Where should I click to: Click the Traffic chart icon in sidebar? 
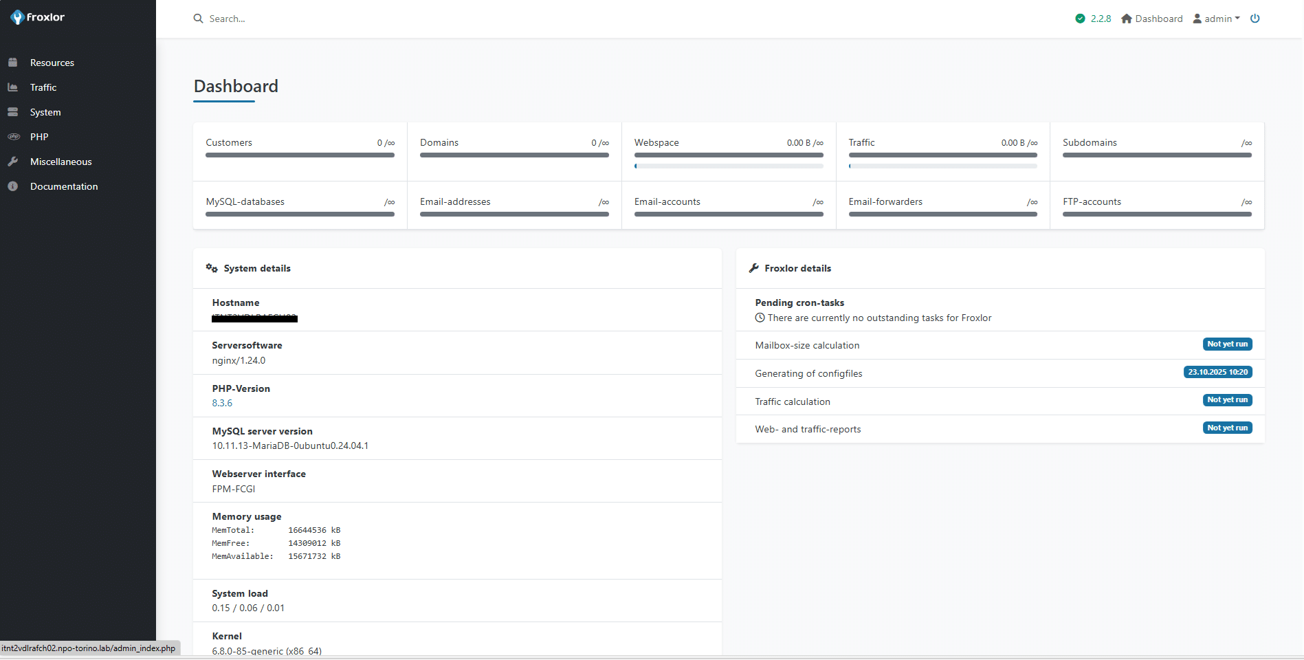(x=12, y=87)
